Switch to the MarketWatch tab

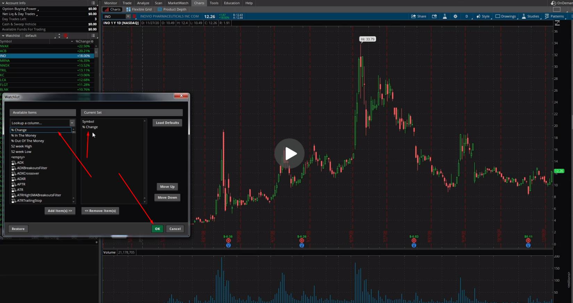178,3
